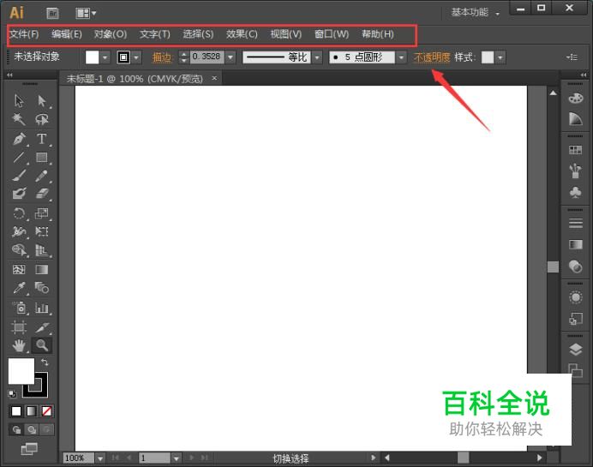This screenshot has width=593, height=467.
Task: Set paint mode to None
Action: coord(46,411)
